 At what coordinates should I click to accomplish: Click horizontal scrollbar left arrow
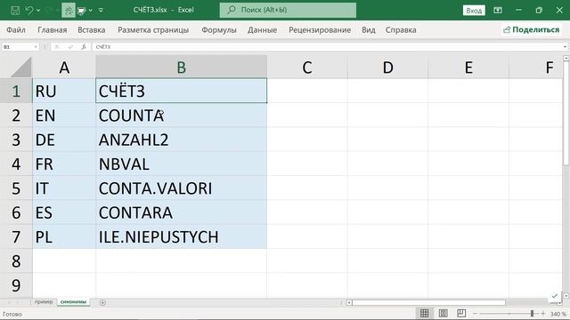pyautogui.click(x=349, y=302)
